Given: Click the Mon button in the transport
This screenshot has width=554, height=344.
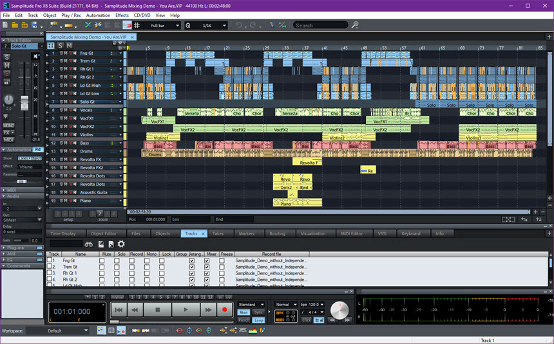Looking at the screenshot, I should pos(244,312).
